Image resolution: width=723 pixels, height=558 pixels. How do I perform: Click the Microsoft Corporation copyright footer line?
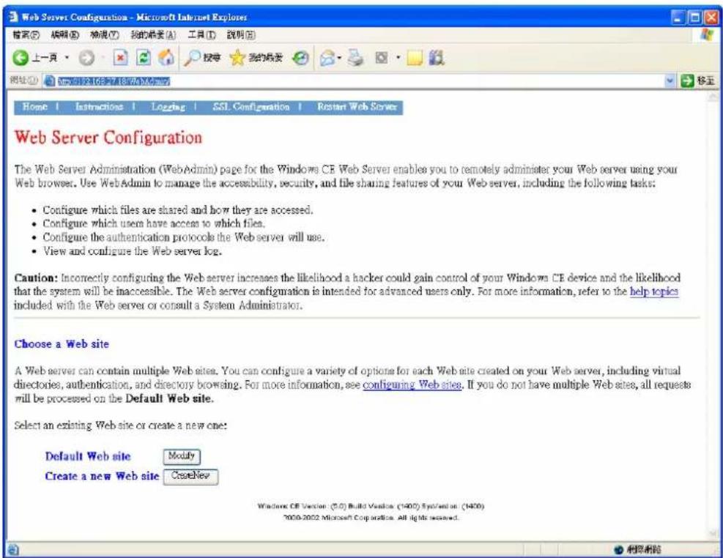(371, 518)
